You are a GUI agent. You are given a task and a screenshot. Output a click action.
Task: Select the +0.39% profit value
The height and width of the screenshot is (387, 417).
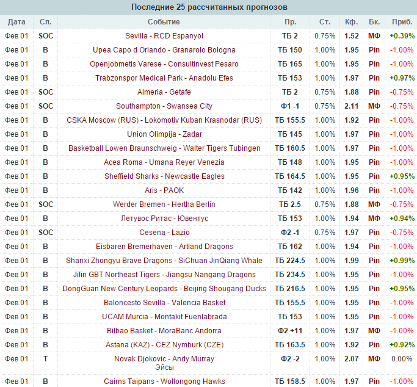click(402, 36)
